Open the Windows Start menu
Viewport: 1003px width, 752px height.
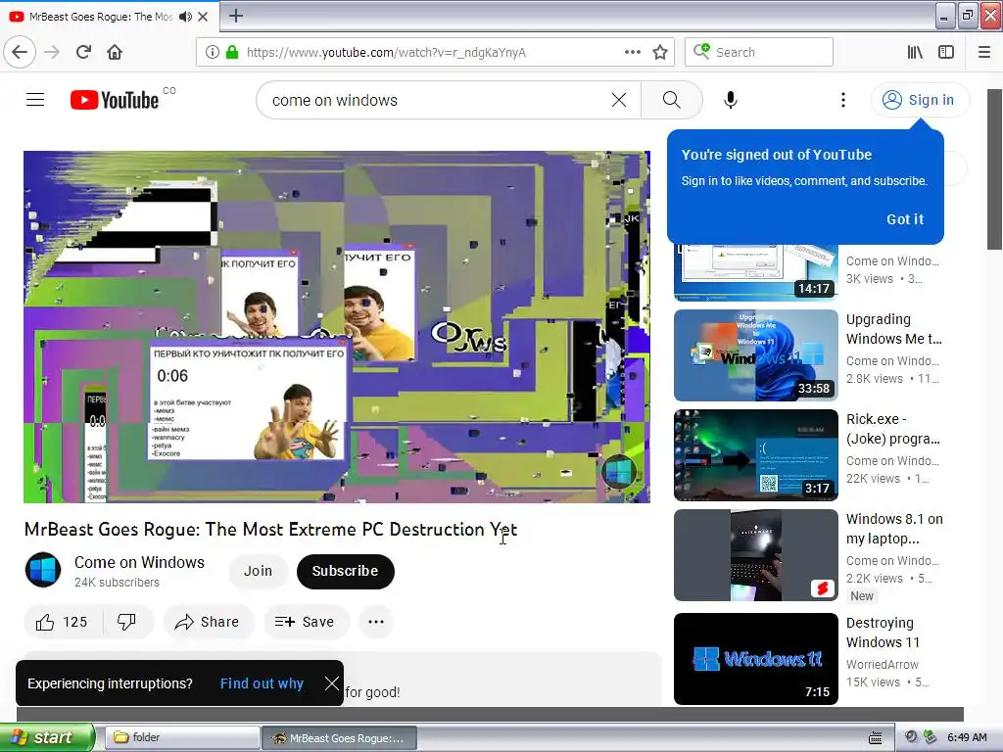coord(47,737)
